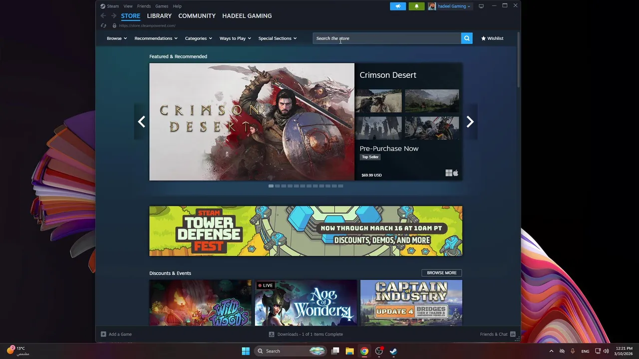Switch to the COMMUNITY tab
The height and width of the screenshot is (359, 639).
pyautogui.click(x=197, y=16)
